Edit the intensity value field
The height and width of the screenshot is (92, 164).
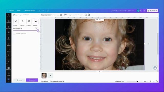coord(36,28)
